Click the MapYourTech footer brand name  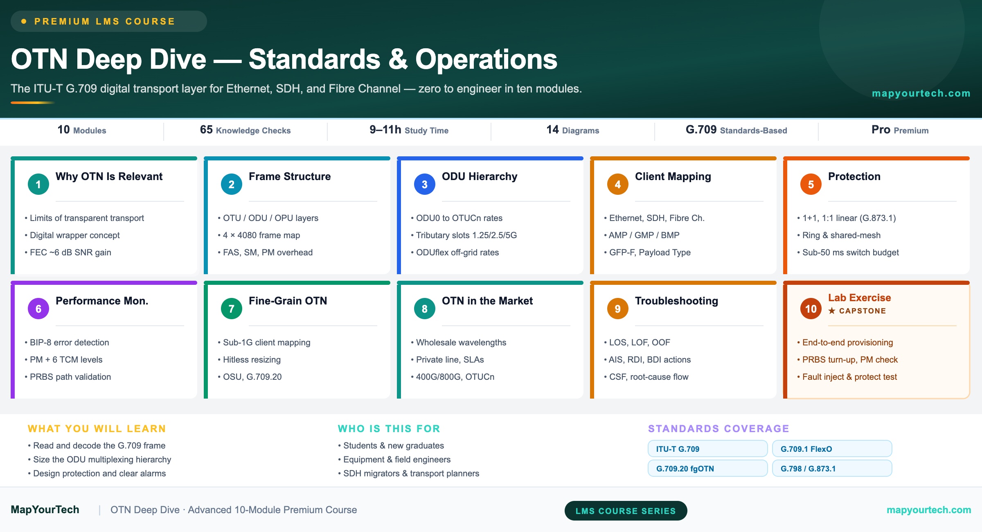click(x=45, y=509)
